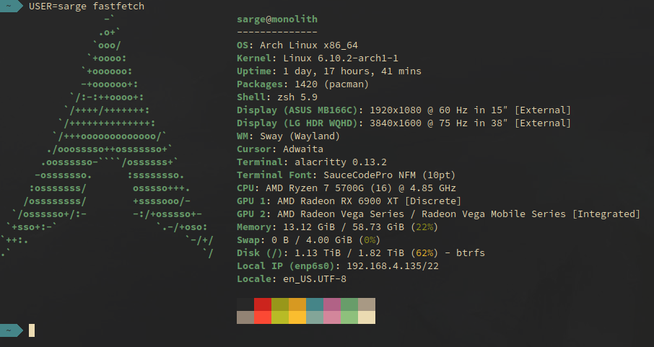Click the LG HDR WQHD display line

[x=404, y=123]
